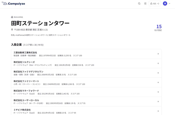Click the heading 田町ステーションタワー
The image size is (175, 115).
[x=40, y=23]
